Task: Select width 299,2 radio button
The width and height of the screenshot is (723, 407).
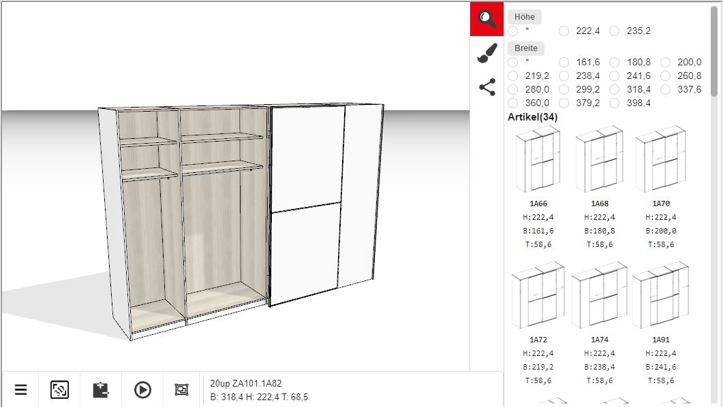Action: click(x=564, y=89)
